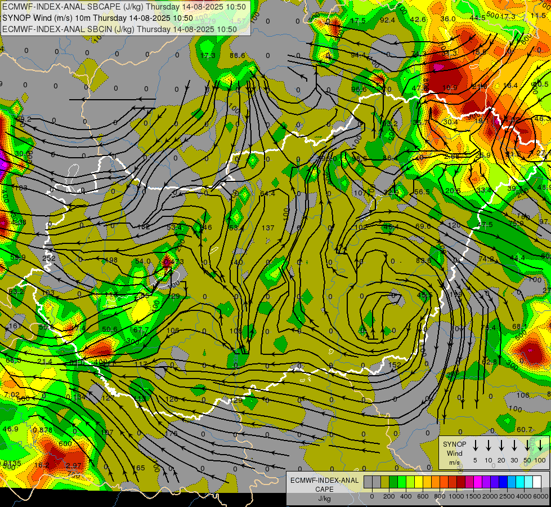Click the map value 146

[206, 227]
